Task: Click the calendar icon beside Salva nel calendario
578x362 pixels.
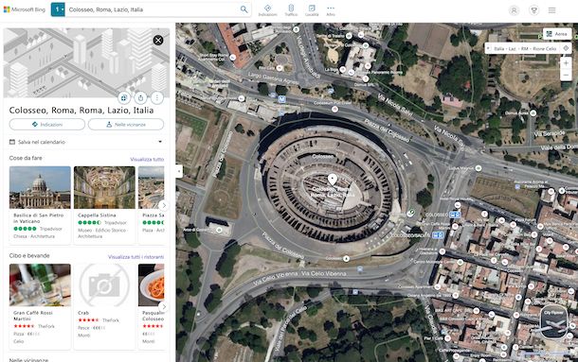Action: (12, 142)
